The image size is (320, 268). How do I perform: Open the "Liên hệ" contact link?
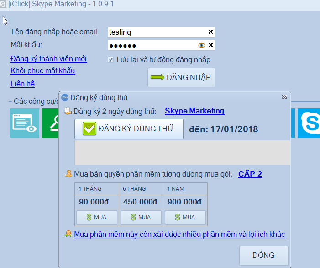(23, 84)
